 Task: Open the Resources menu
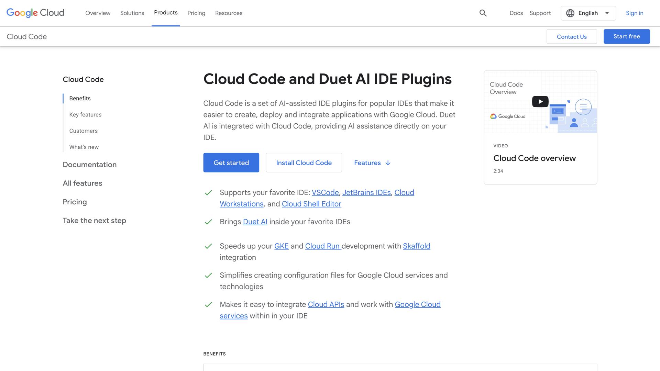229,13
